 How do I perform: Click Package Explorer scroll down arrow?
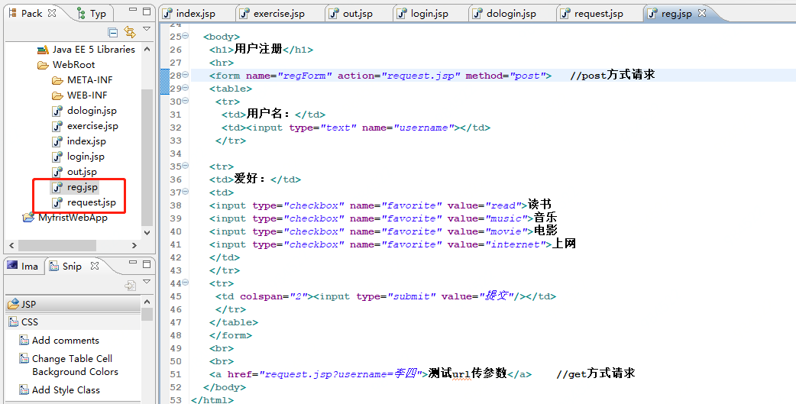(147, 233)
